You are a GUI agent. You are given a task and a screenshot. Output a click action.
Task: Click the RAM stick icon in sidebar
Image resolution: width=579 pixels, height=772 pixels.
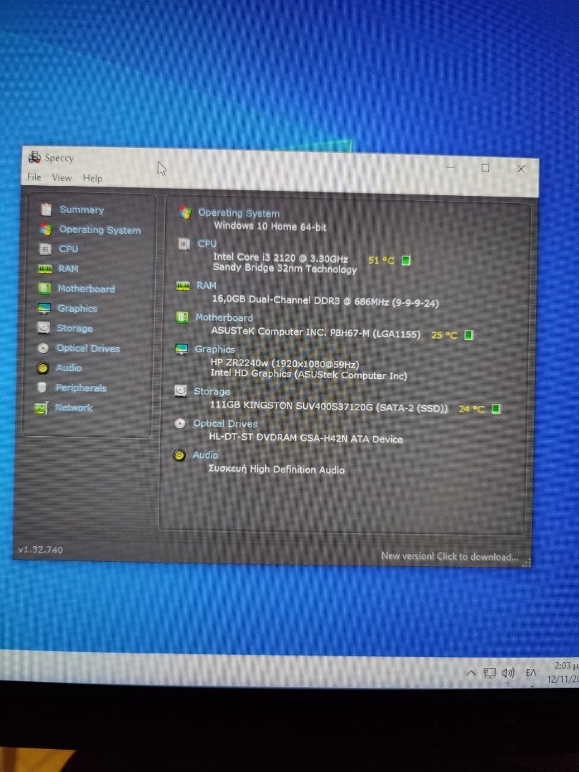[45, 269]
